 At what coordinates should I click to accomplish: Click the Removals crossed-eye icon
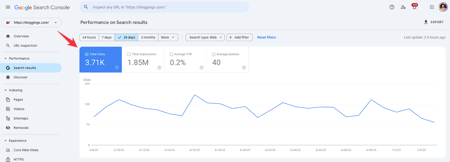point(8,128)
